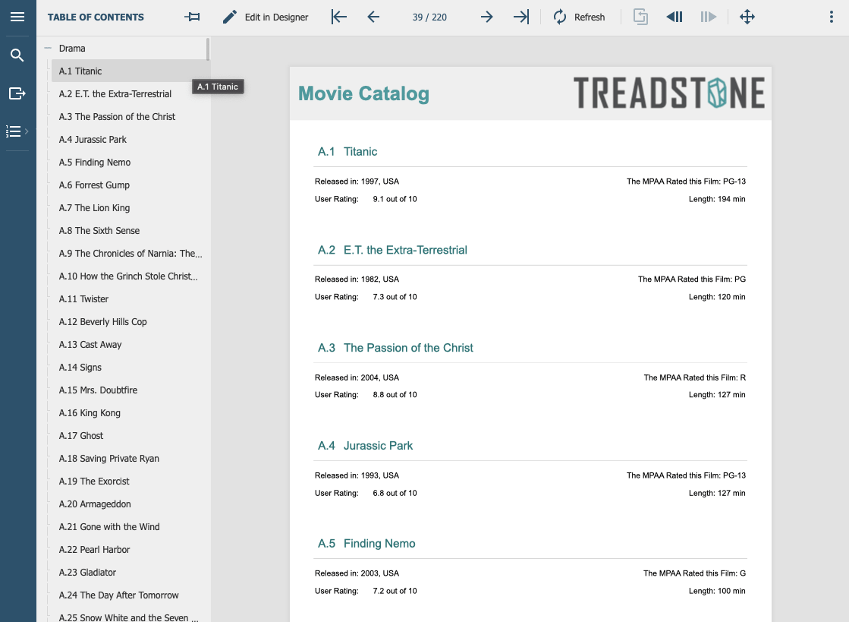Refresh the report

click(x=579, y=17)
